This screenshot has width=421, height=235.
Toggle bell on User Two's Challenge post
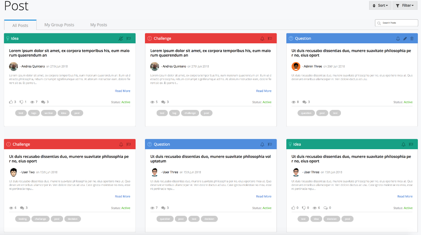click(121, 144)
